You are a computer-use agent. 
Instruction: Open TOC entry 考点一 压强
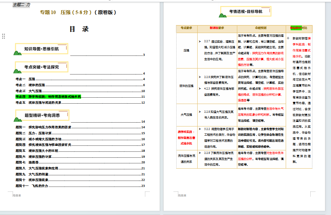coord(80,79)
